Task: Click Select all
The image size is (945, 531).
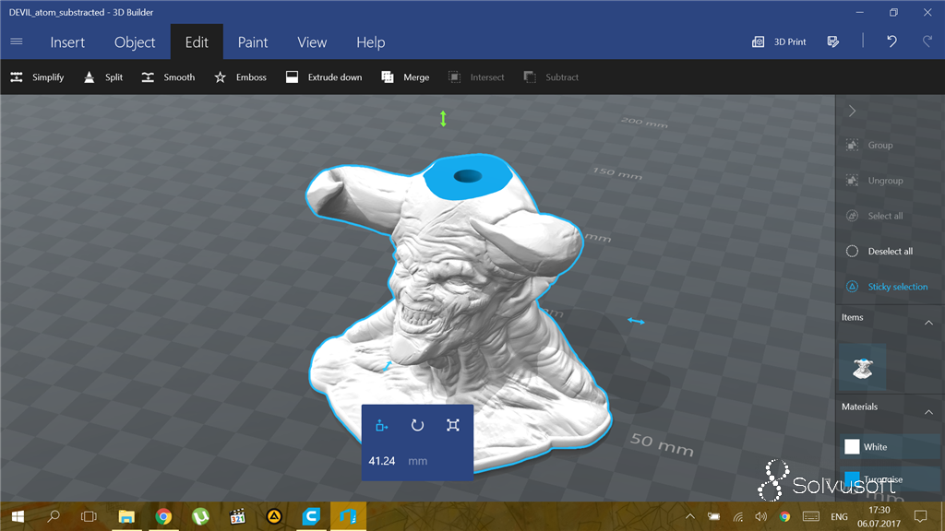Action: tap(875, 216)
